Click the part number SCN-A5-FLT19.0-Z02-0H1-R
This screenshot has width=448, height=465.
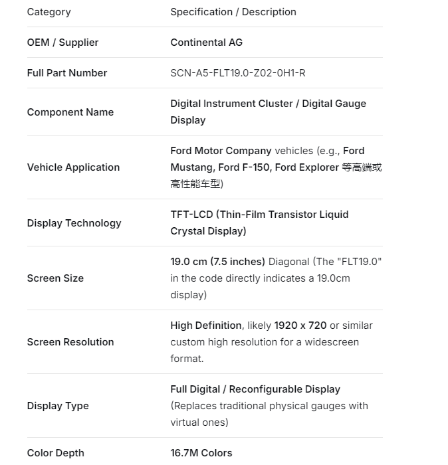coord(238,73)
